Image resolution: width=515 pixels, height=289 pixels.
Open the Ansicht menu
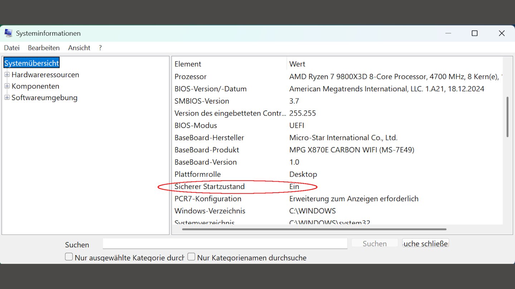(x=79, y=48)
